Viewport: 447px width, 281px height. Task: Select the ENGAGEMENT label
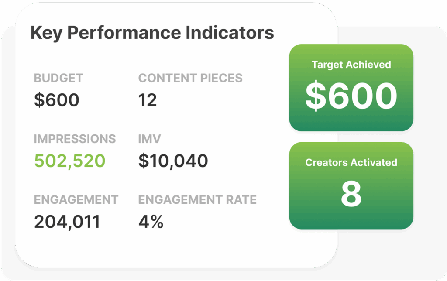pyautogui.click(x=76, y=200)
